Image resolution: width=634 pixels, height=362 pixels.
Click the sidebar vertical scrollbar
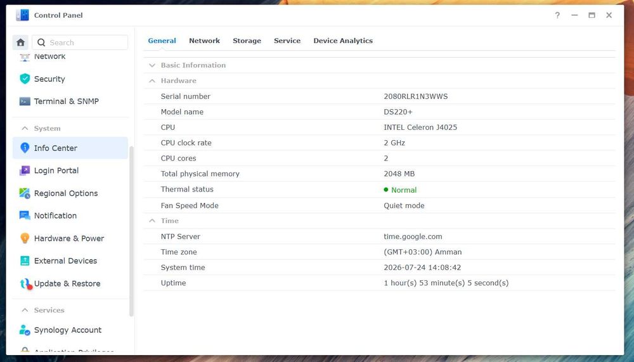[x=131, y=231]
